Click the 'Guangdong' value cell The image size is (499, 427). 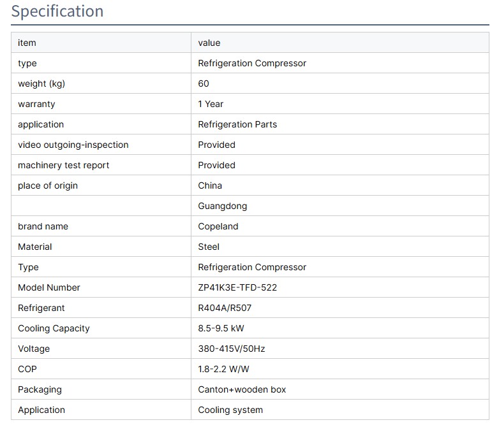(222, 206)
